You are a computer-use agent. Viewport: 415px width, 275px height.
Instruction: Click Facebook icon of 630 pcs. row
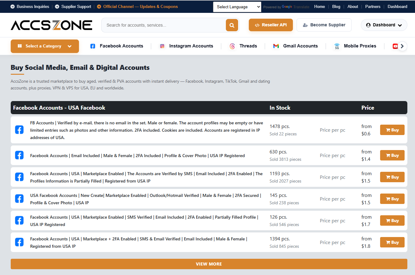[x=19, y=155]
